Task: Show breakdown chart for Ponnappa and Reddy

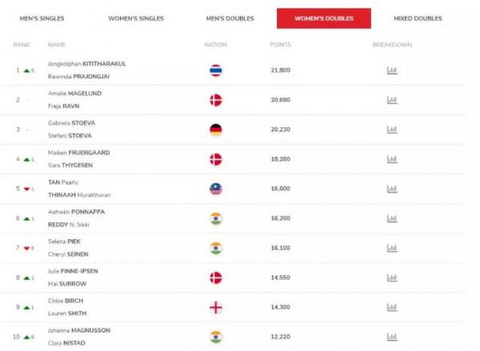Action: point(392,218)
